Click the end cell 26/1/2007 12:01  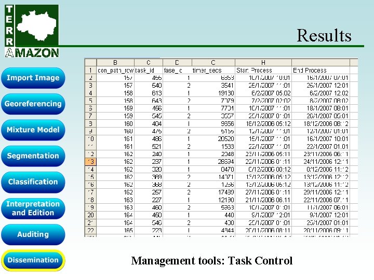point(320,86)
